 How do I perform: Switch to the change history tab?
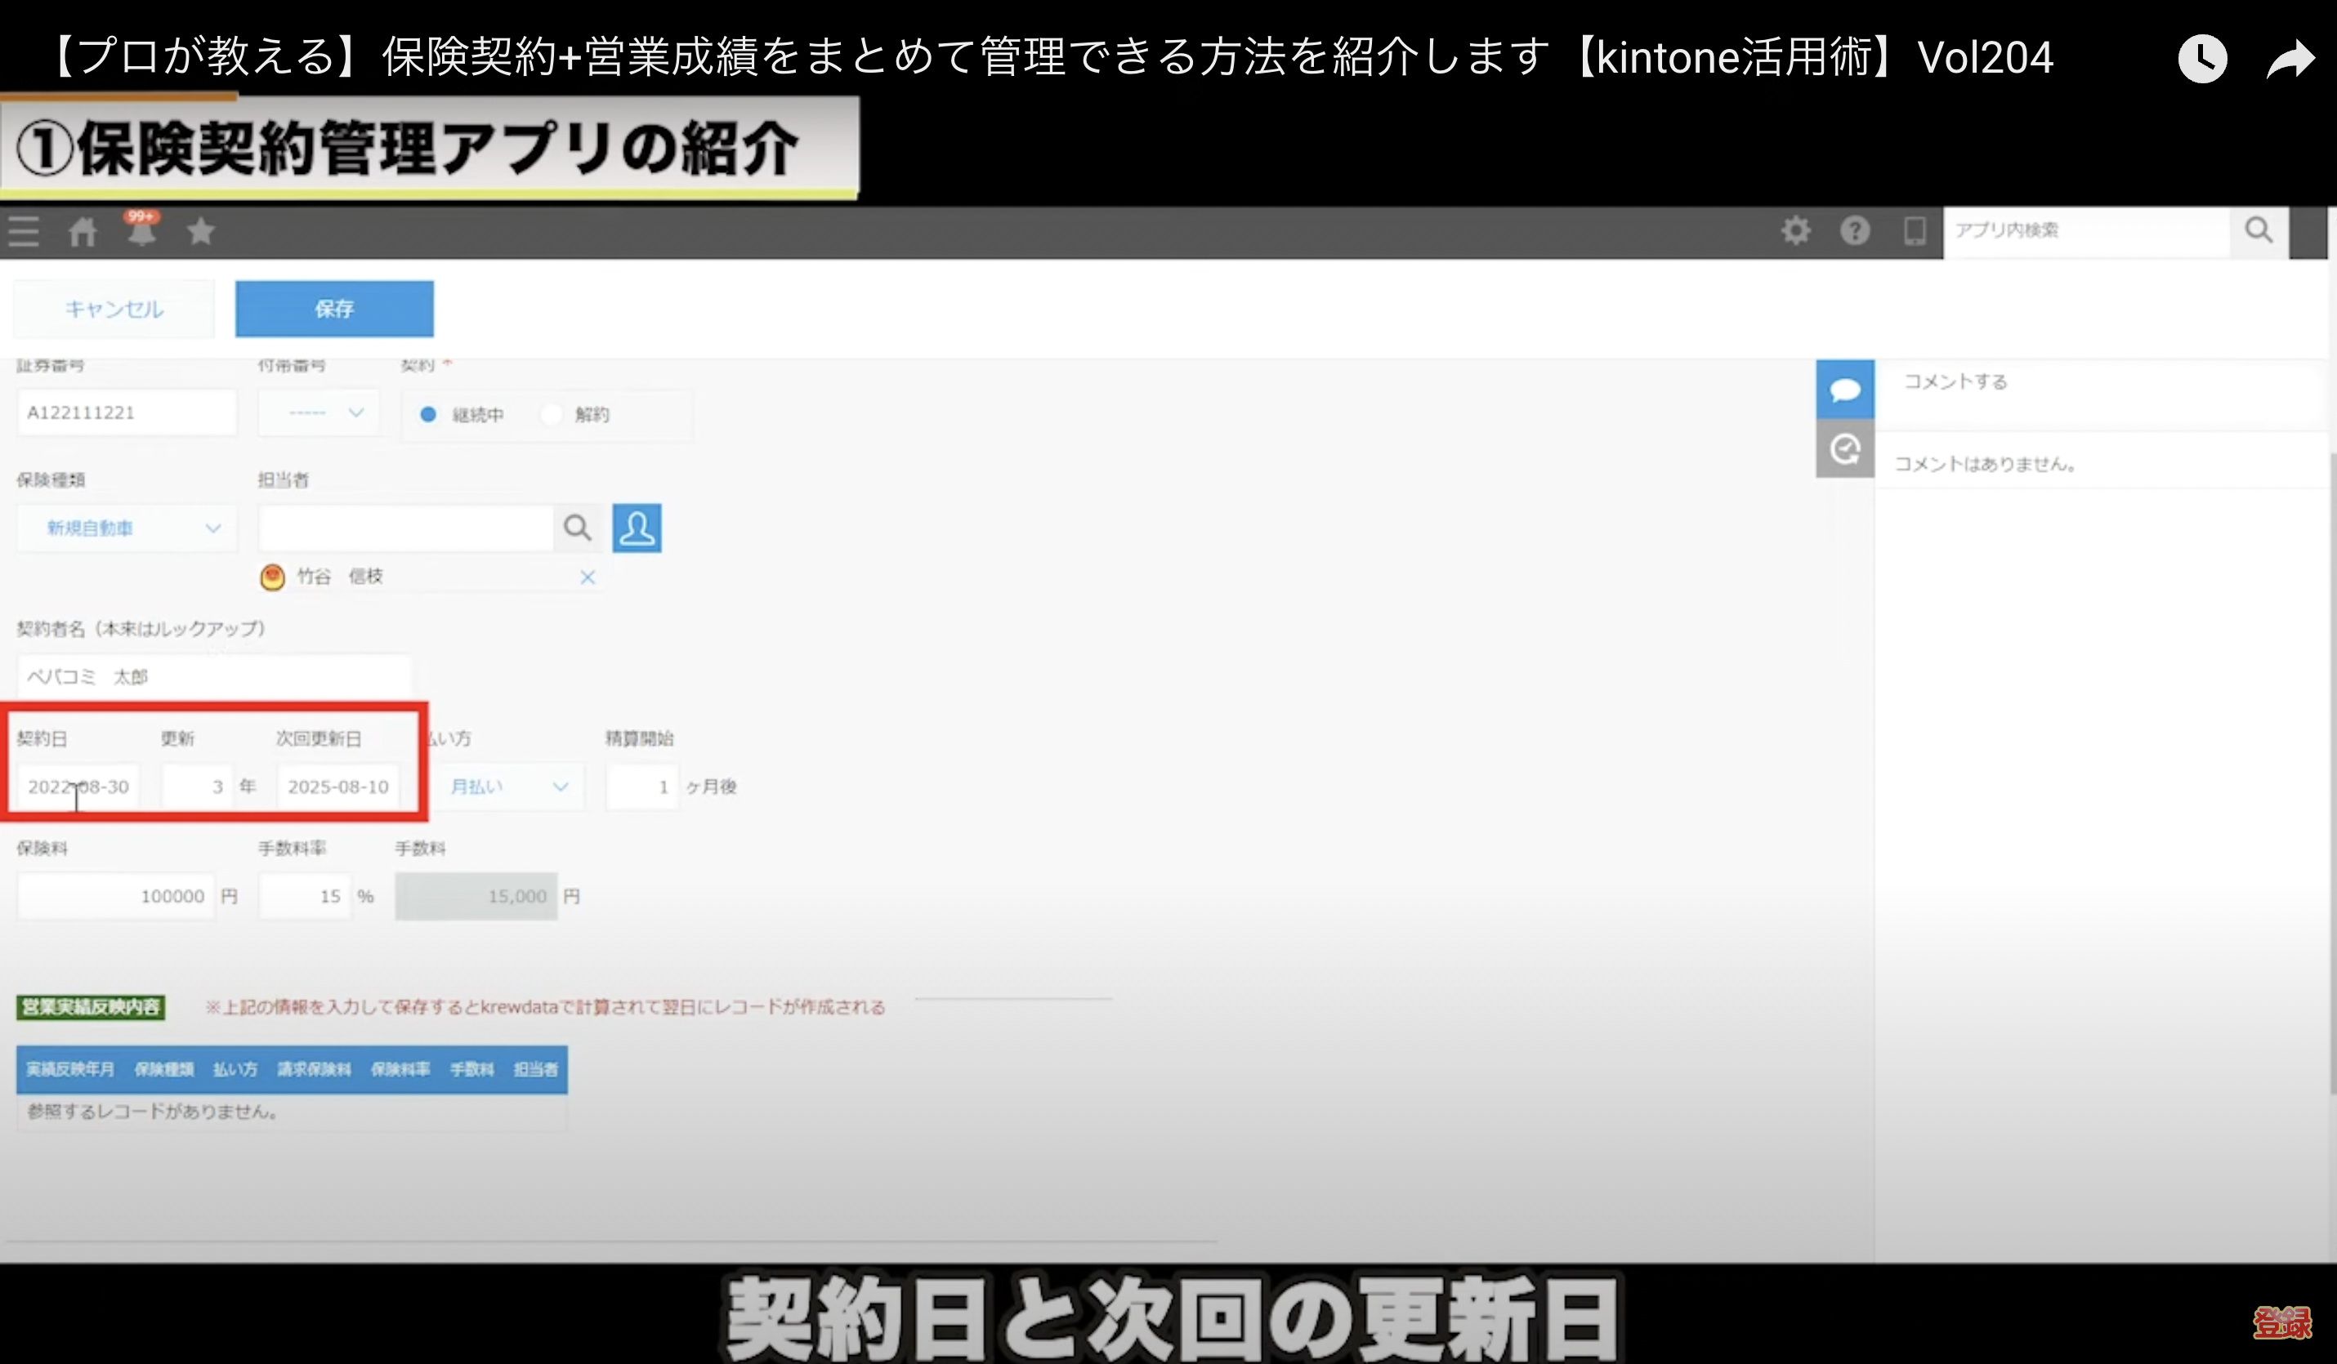point(1844,448)
